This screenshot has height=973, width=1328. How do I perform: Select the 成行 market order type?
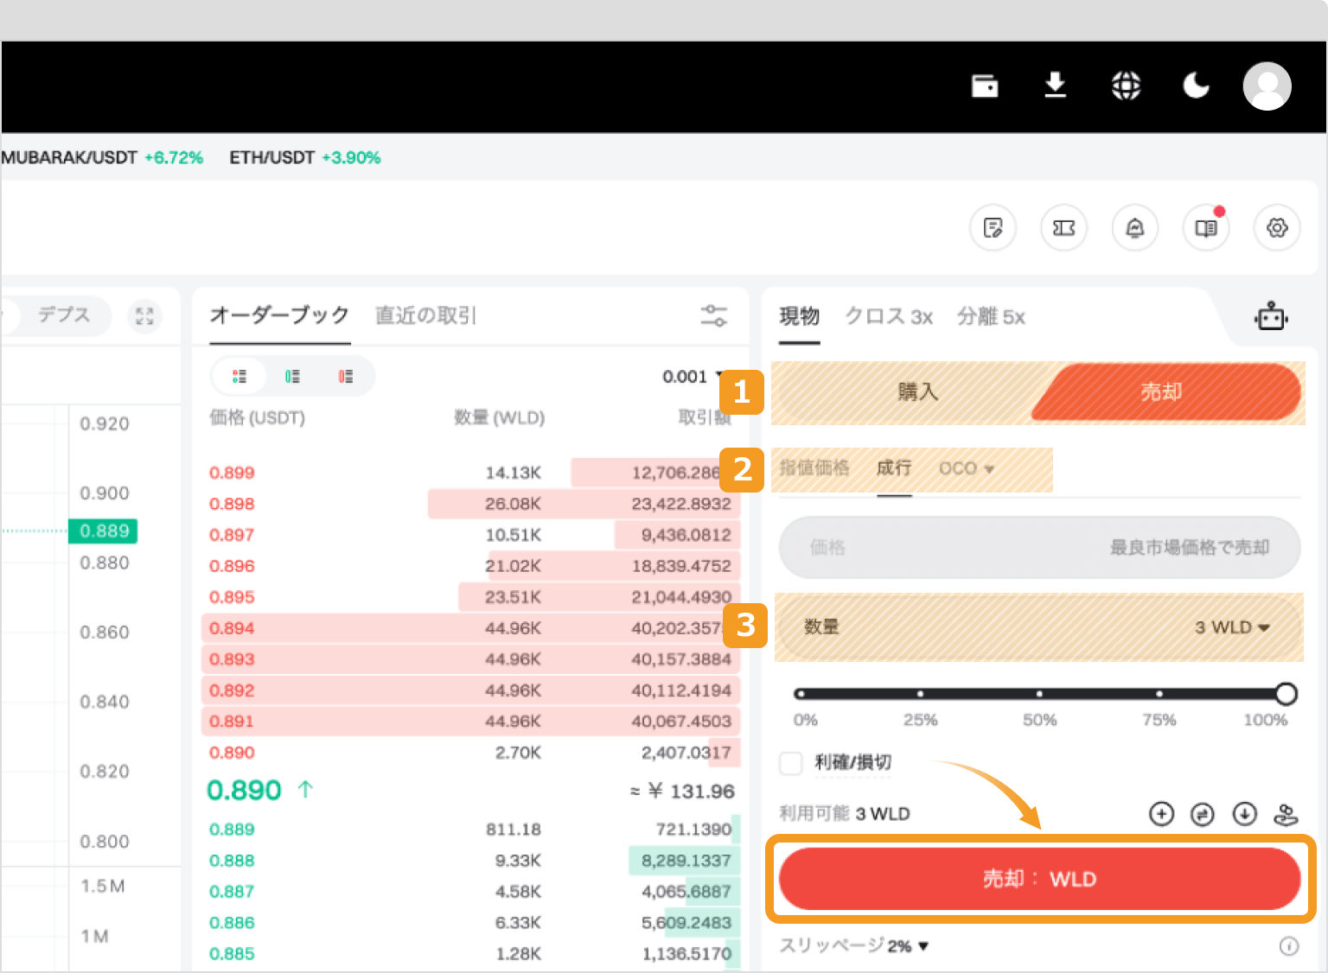click(894, 468)
